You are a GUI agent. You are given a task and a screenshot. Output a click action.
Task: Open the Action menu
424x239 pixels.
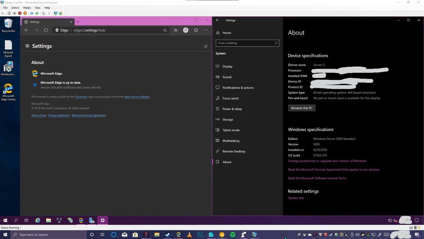[15, 8]
